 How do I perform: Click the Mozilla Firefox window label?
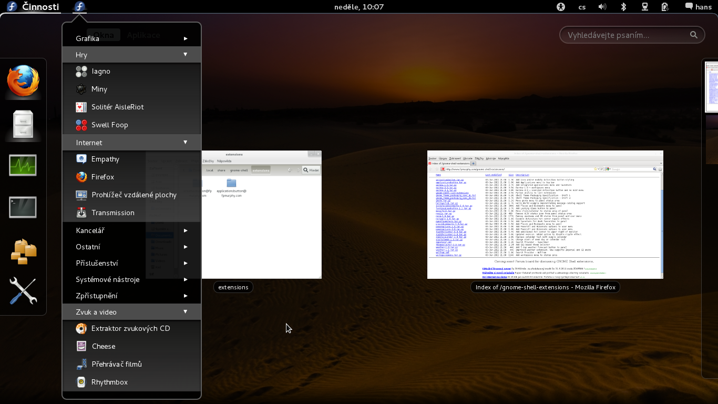coord(545,287)
